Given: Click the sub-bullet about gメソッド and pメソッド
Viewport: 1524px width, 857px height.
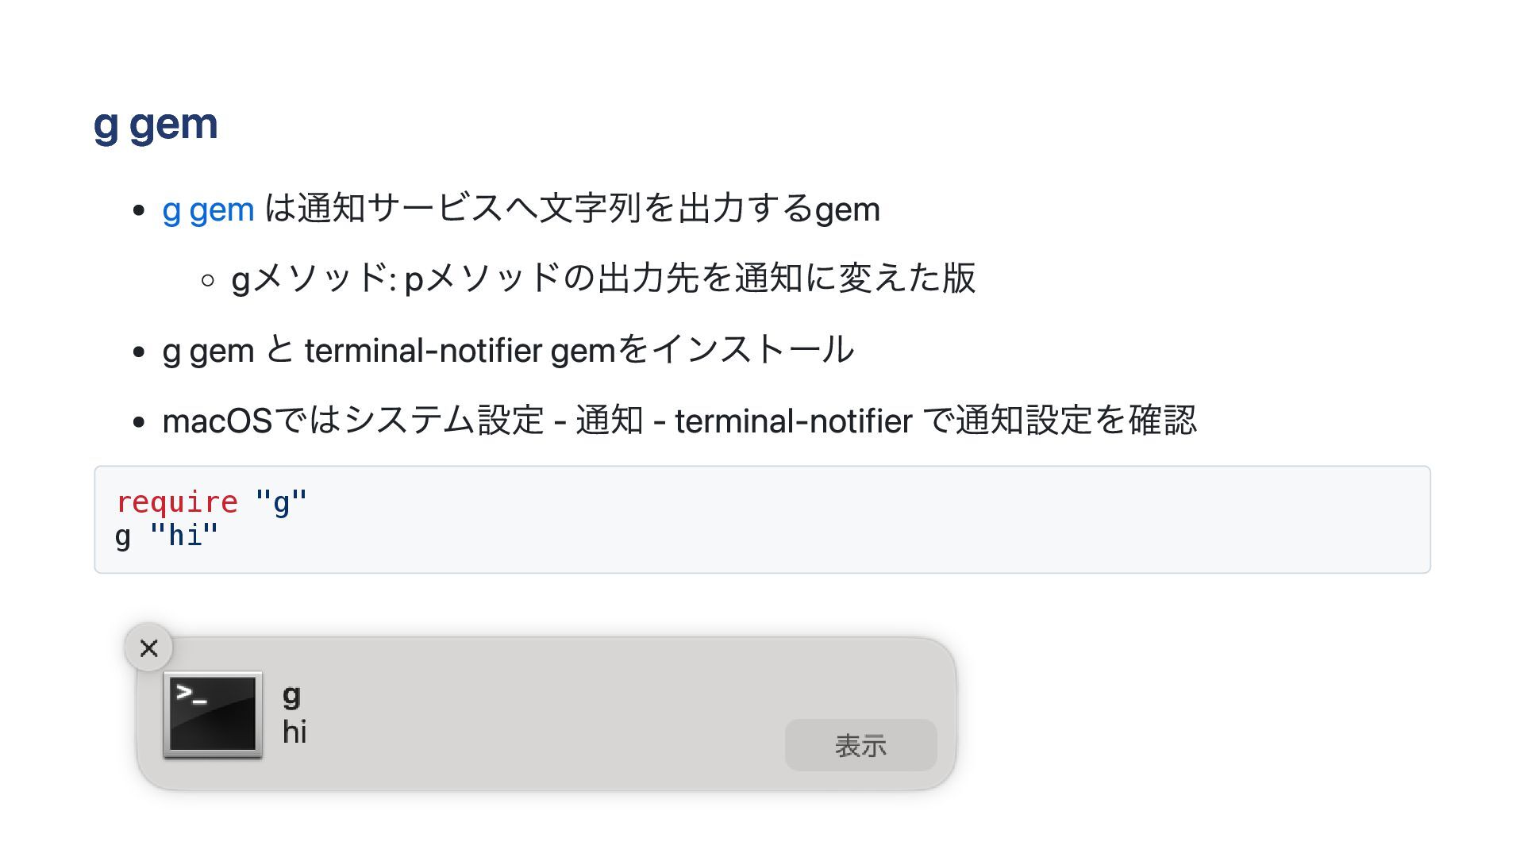Looking at the screenshot, I should tap(603, 279).
